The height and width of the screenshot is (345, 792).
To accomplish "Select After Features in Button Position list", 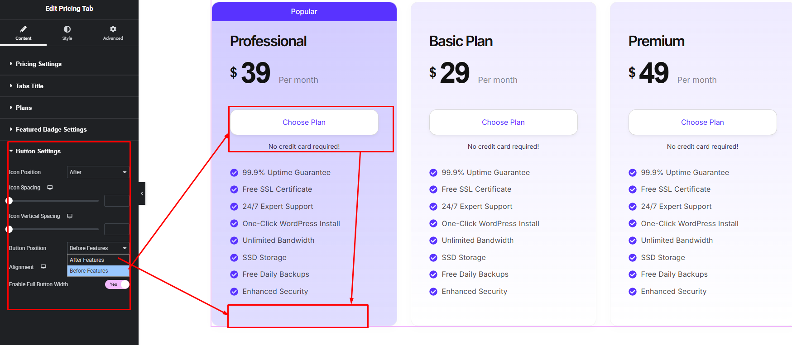I will [87, 260].
